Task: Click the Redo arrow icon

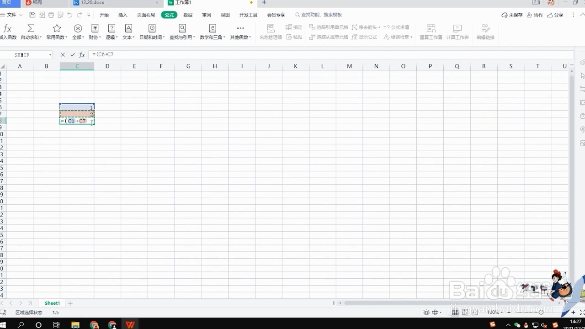Action: 79,15
